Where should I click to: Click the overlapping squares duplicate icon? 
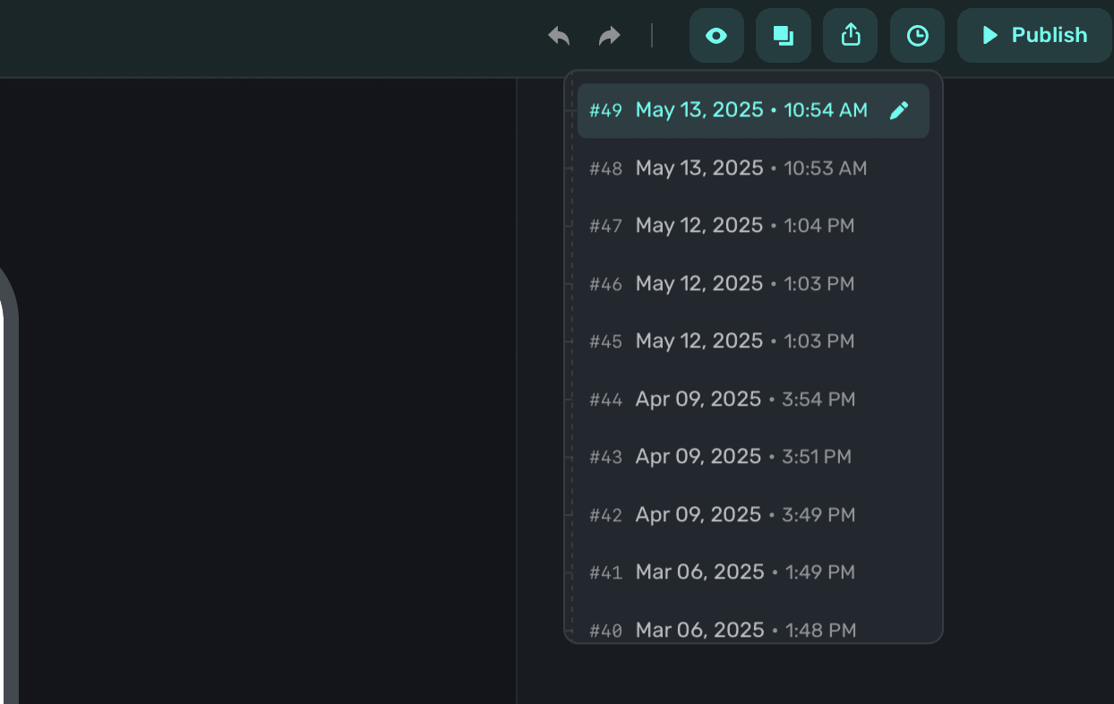[784, 36]
